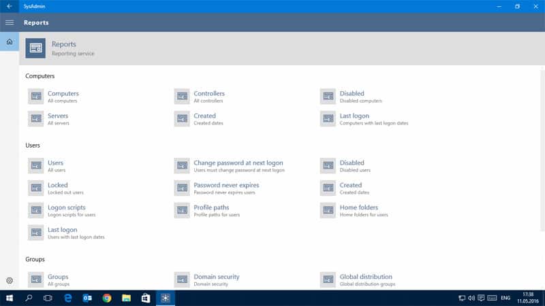This screenshot has width=545, height=306.
Task: Open the Logon scripts report link
Action: [x=66, y=207]
